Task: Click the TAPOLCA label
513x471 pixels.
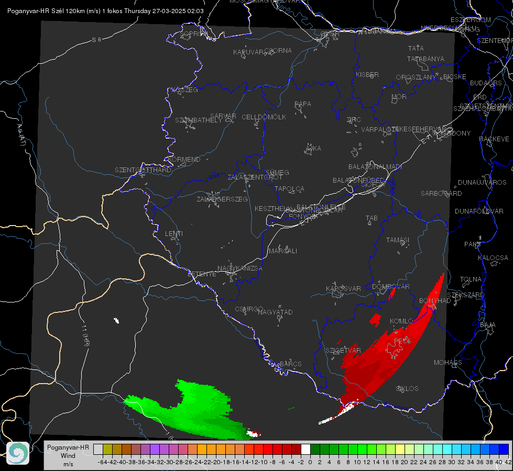Action: [x=289, y=188]
